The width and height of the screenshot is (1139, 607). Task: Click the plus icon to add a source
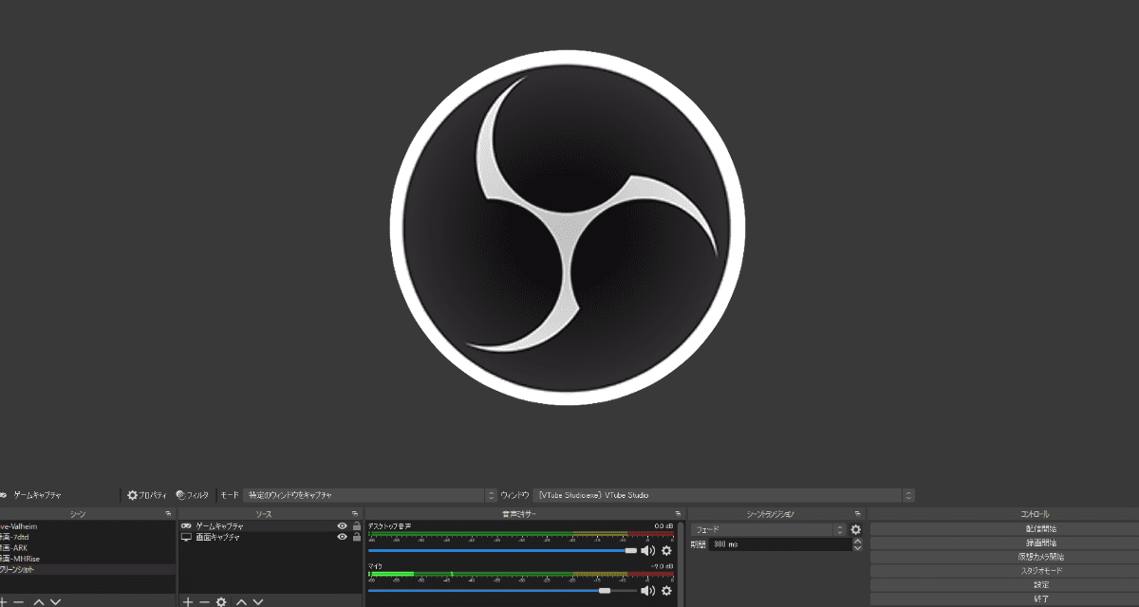coord(187,601)
